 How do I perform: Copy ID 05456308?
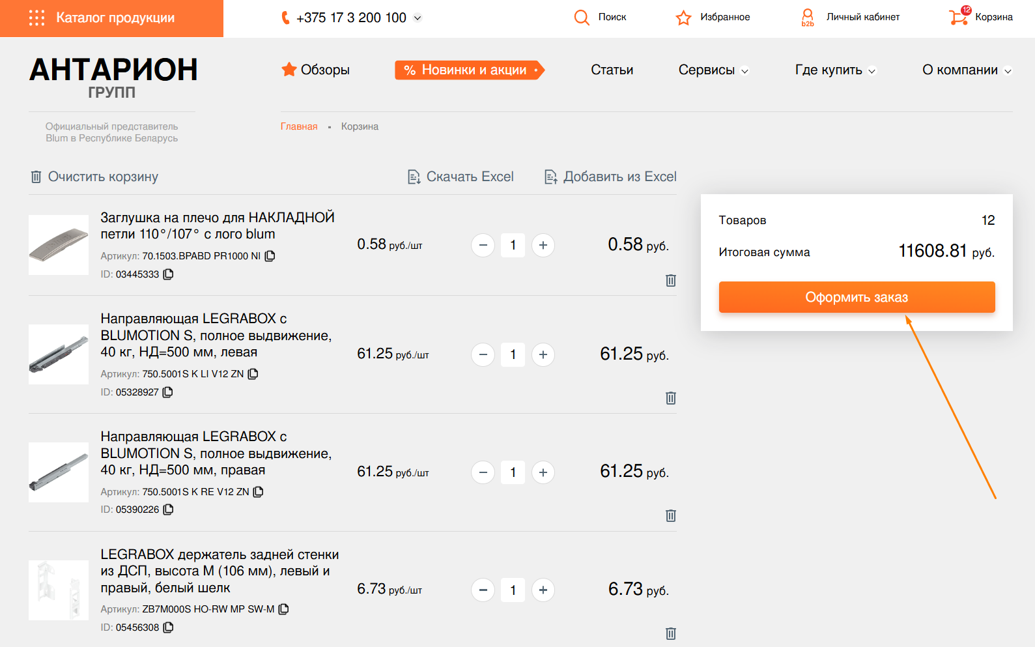168,627
